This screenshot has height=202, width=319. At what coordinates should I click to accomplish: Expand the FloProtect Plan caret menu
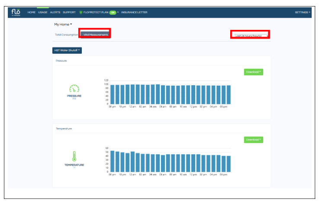tap(118, 13)
